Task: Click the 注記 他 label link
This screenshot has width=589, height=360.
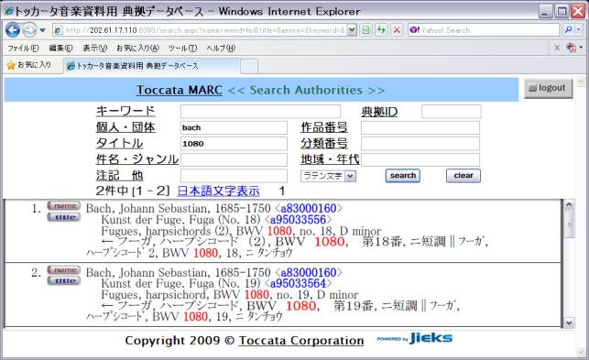Action: 119,176
